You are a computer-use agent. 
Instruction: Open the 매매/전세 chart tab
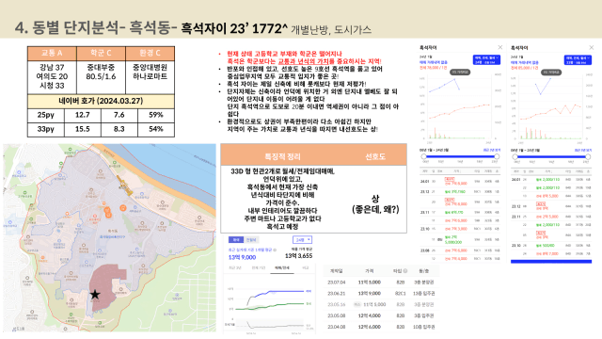click(x=282, y=267)
